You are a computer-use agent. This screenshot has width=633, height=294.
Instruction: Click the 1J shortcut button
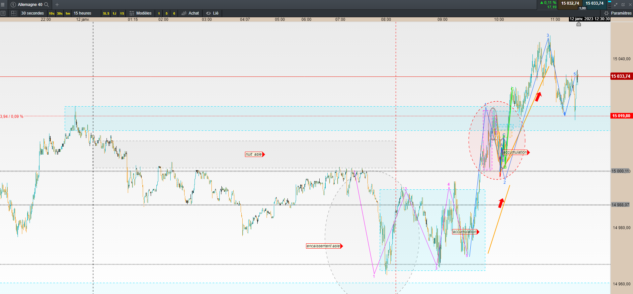(x=114, y=14)
